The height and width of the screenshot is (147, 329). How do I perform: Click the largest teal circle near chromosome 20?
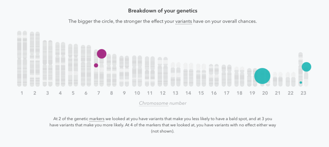click(262, 76)
